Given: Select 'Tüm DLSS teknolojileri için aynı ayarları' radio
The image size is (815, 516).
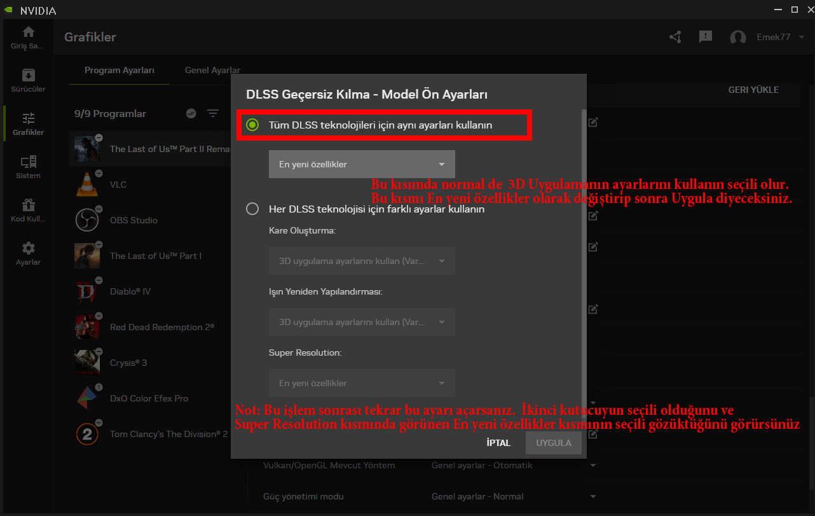Looking at the screenshot, I should click(252, 125).
